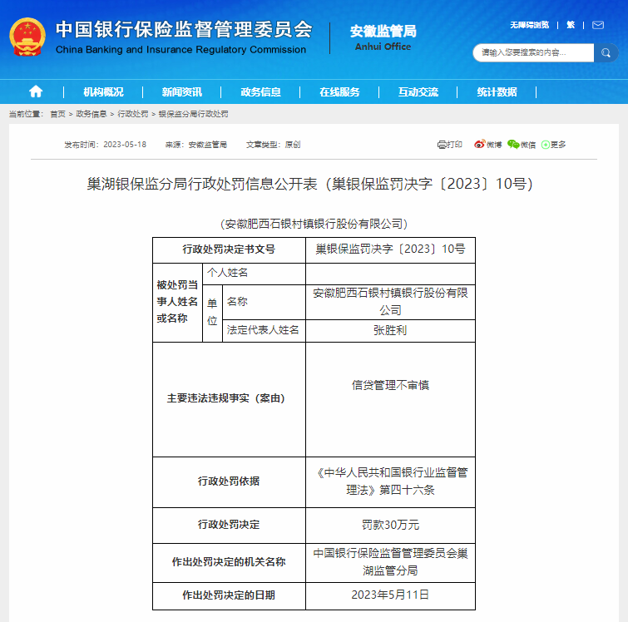Viewport: 628px width, 622px height.
Task: Click the commission title 中国银行保险监督管理委员会
Action: (x=184, y=29)
